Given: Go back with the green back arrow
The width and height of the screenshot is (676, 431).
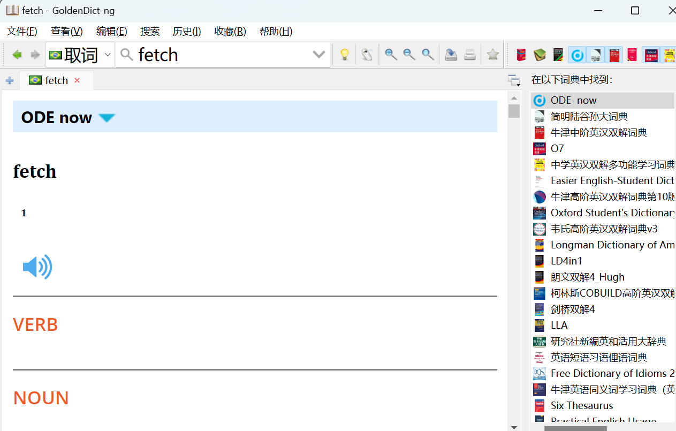Looking at the screenshot, I should pos(17,55).
